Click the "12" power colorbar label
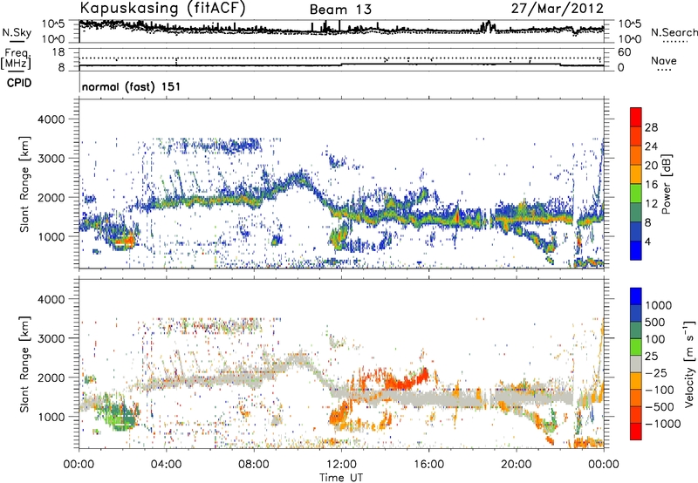Image resolution: width=698 pixels, height=483 pixels. (651, 204)
